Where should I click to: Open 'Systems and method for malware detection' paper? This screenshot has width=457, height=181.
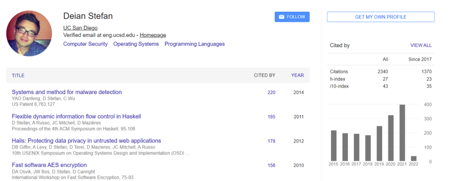click(66, 92)
